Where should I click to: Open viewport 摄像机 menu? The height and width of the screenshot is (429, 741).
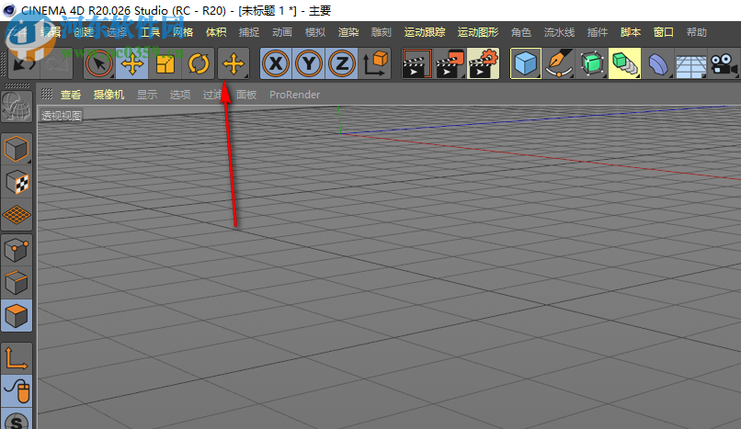coord(109,95)
